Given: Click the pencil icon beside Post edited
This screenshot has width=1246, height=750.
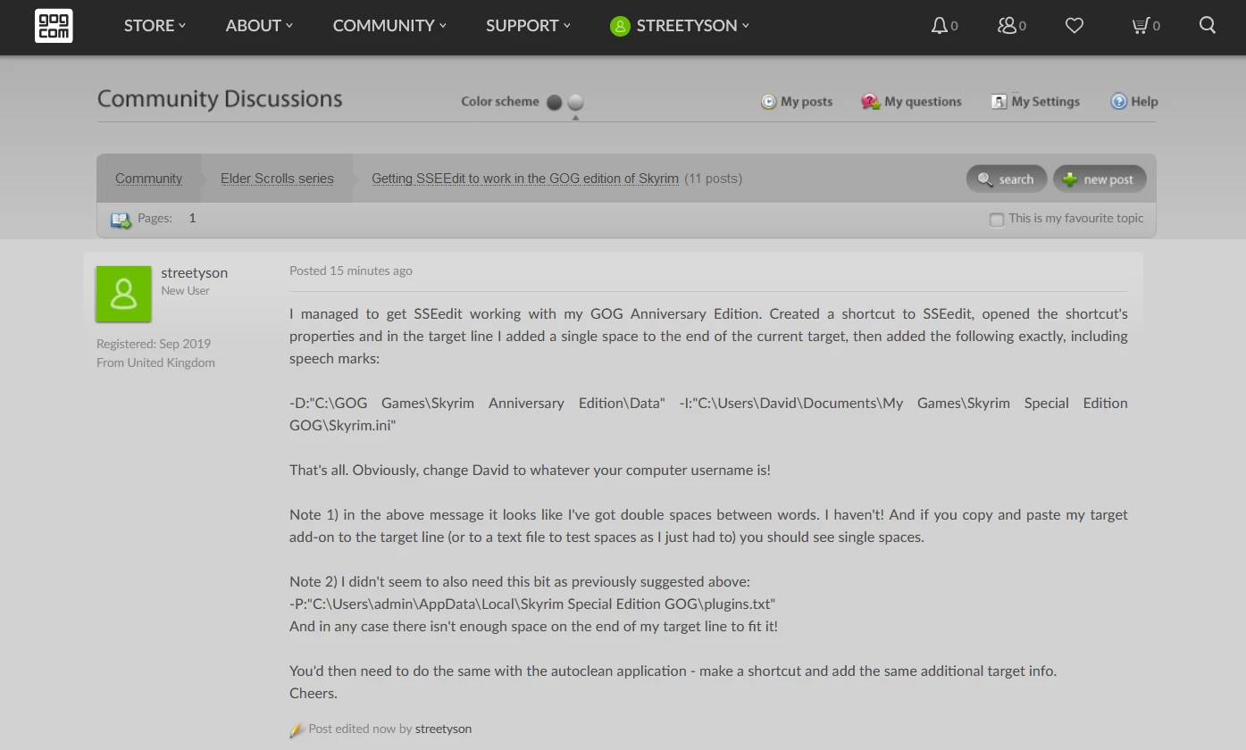Looking at the screenshot, I should point(297,730).
